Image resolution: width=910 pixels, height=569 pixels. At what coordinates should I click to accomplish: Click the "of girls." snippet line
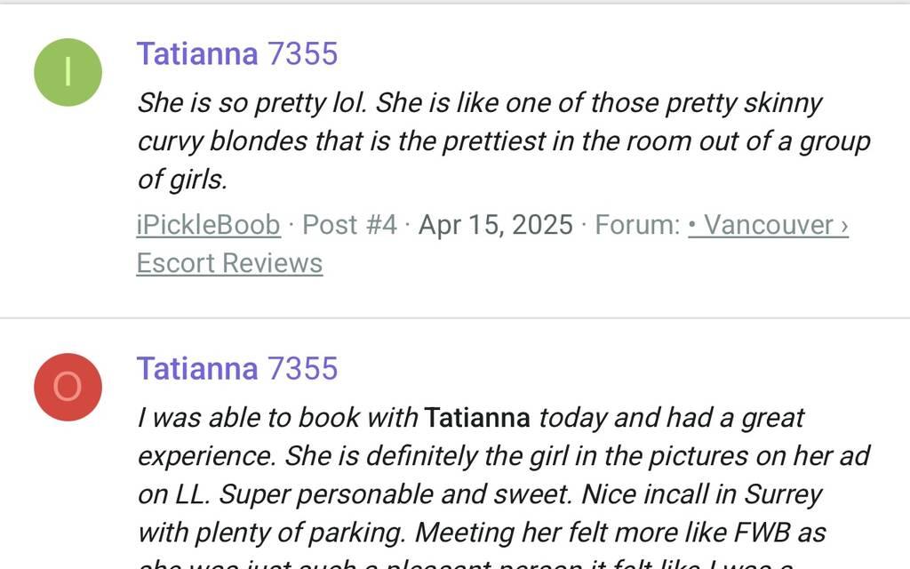coord(182,180)
